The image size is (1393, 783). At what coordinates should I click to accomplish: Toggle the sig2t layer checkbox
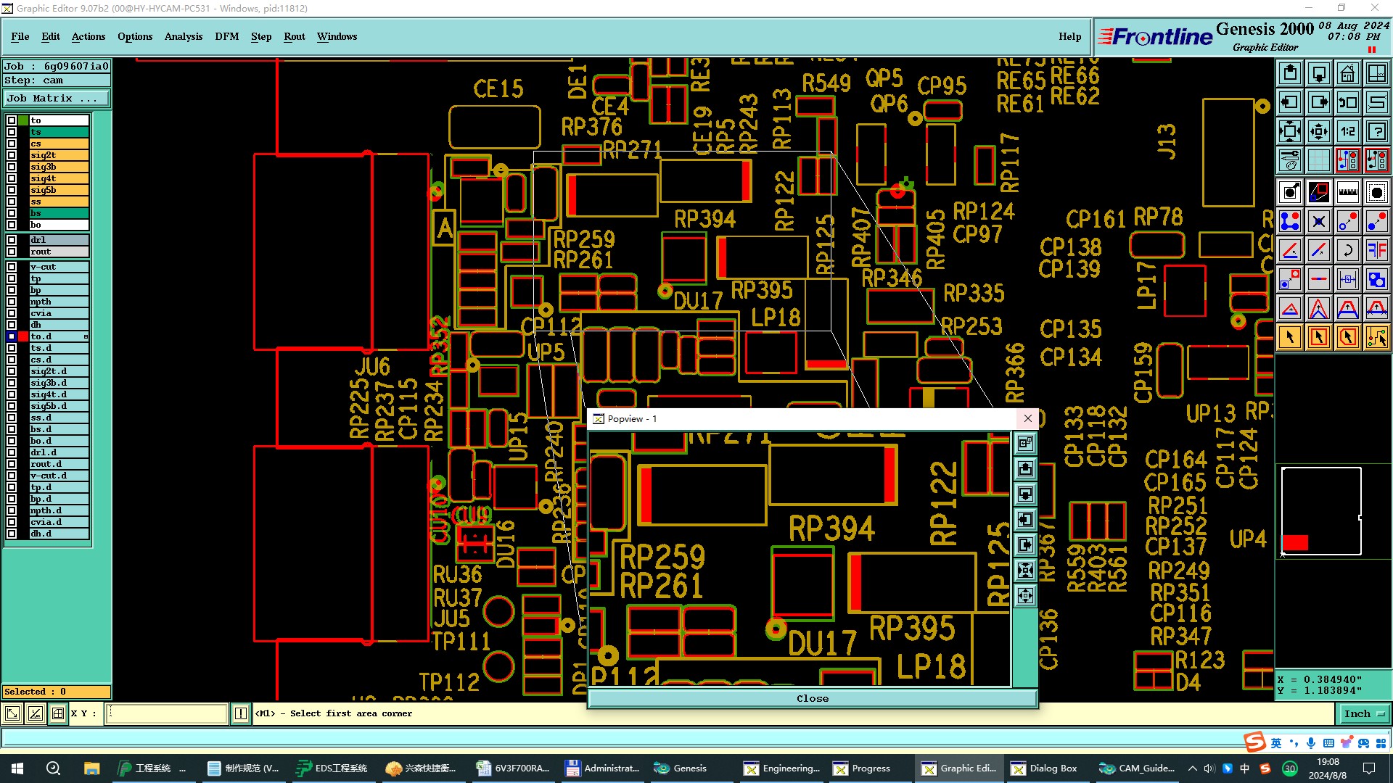pos(12,155)
